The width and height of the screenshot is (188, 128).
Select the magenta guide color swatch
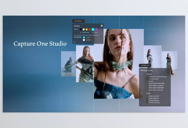point(96,29)
